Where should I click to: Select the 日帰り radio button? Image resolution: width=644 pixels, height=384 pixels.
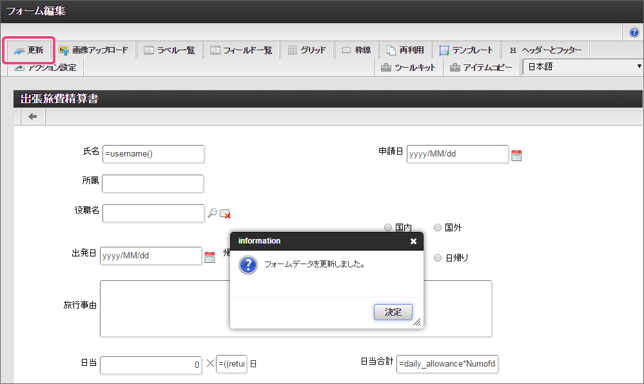pos(438,258)
